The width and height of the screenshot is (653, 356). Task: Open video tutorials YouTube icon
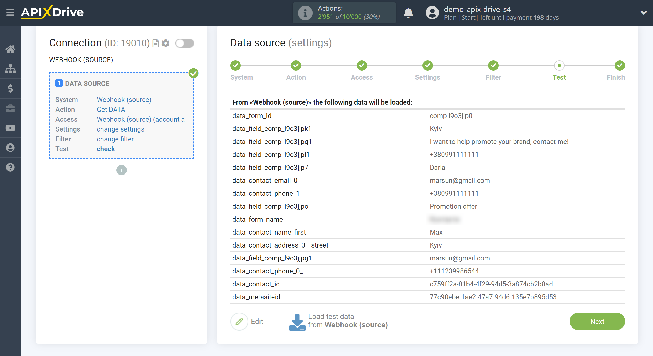coord(10,128)
